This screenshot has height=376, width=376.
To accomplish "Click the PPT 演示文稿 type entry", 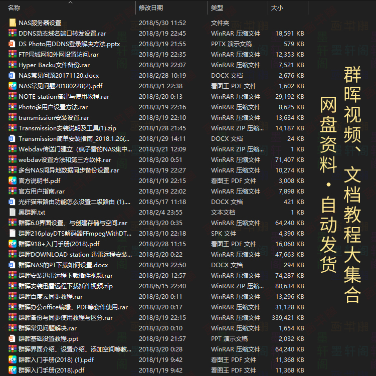I will (229, 338).
